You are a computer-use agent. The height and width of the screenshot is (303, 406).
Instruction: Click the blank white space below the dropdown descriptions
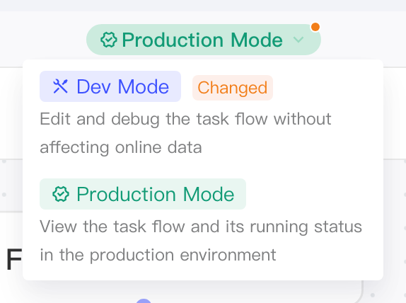tap(203, 272)
